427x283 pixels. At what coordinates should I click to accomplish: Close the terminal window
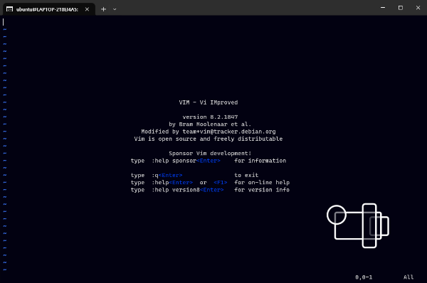click(418, 8)
